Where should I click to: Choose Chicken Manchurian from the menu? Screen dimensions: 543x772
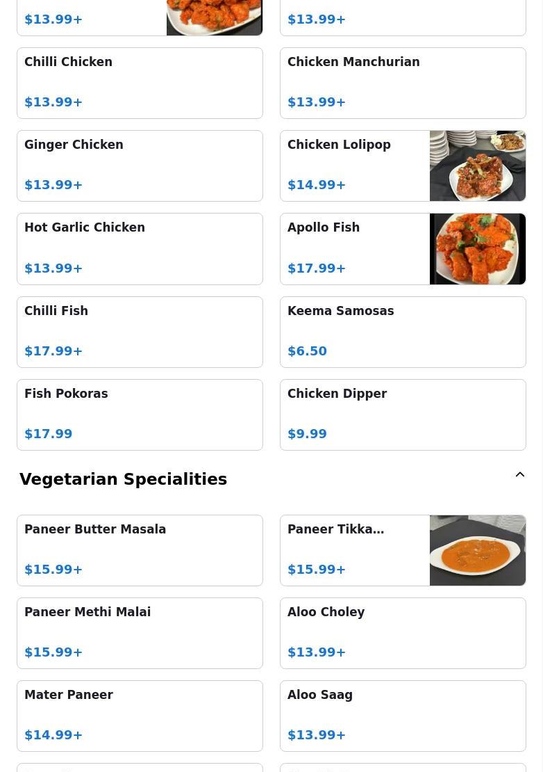tap(403, 83)
